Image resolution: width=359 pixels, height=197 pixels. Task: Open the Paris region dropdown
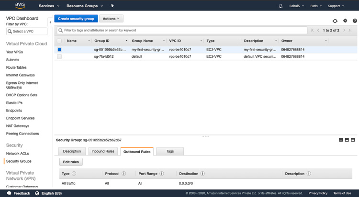(315, 6)
